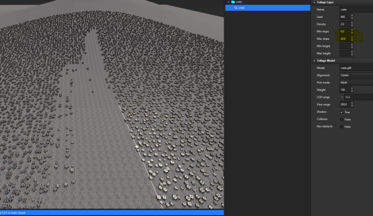Enable the Collision checkbox
Image resolution: width=373 pixels, height=216 pixels.
[341, 120]
